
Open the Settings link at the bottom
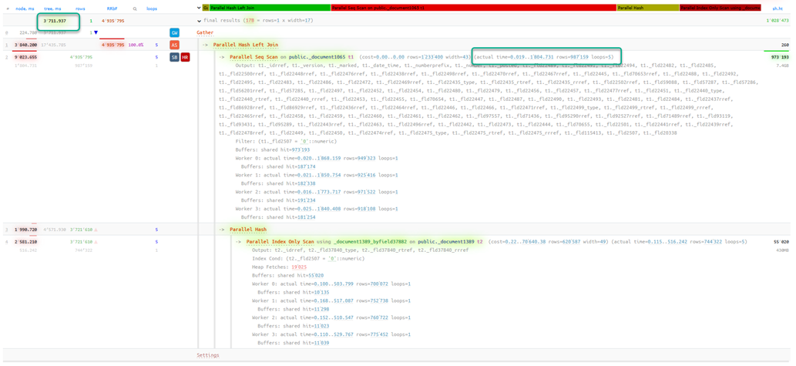(x=208, y=355)
